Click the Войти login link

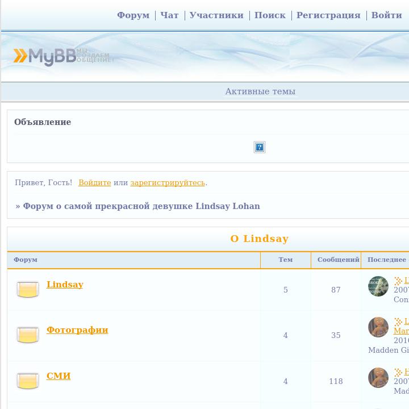click(387, 15)
